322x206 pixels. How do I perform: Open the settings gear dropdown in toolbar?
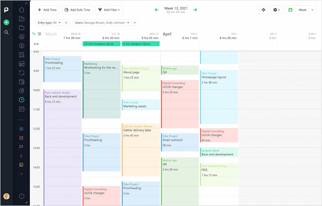point(276,10)
